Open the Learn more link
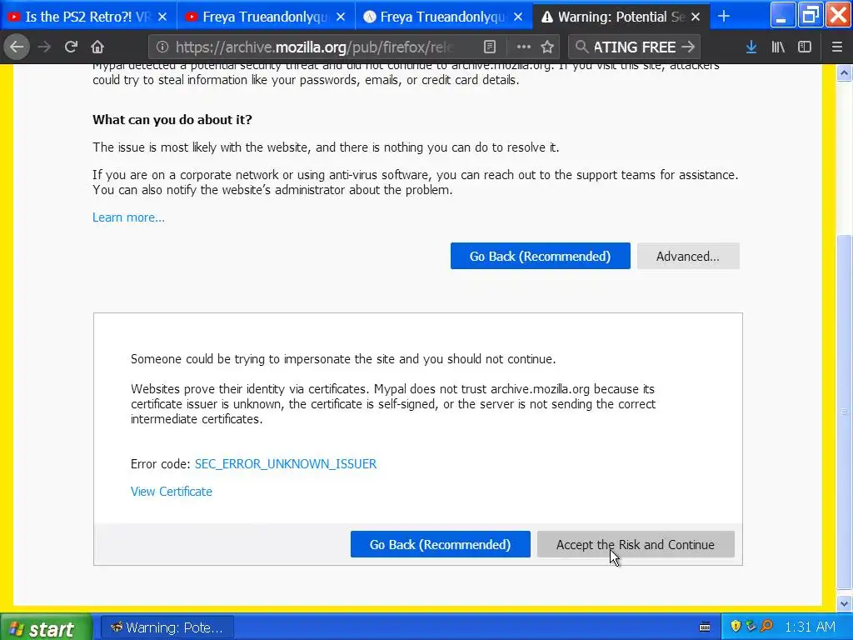The width and height of the screenshot is (853, 640). [128, 217]
